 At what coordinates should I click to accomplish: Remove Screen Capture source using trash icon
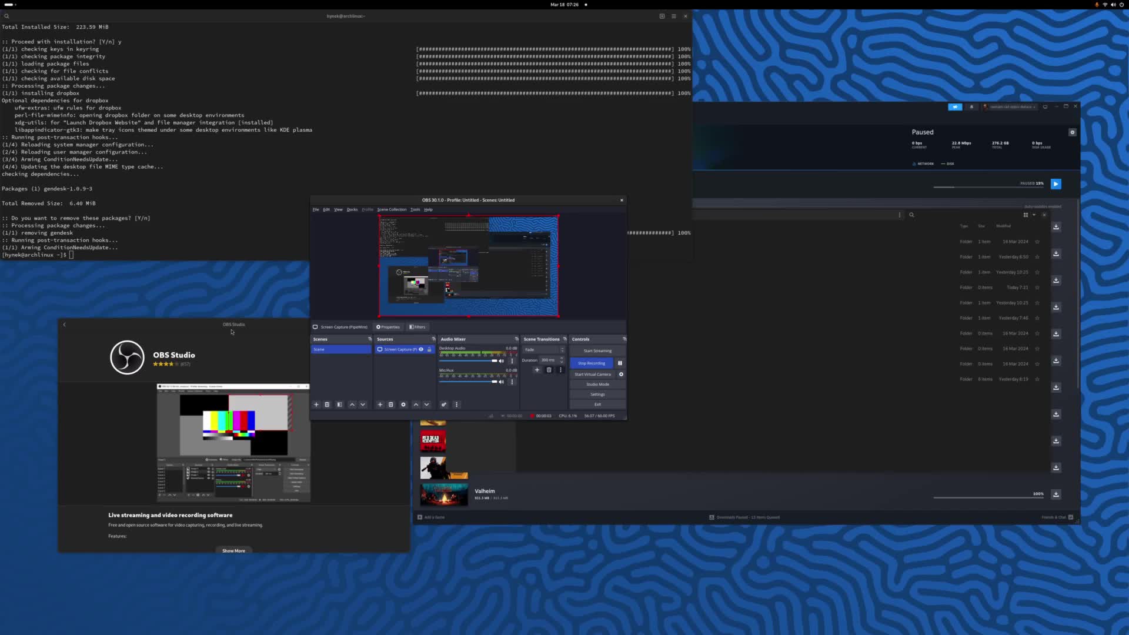point(391,405)
